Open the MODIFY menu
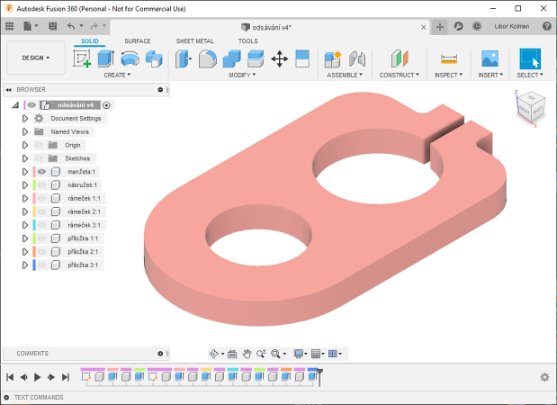The image size is (557, 405). [242, 76]
